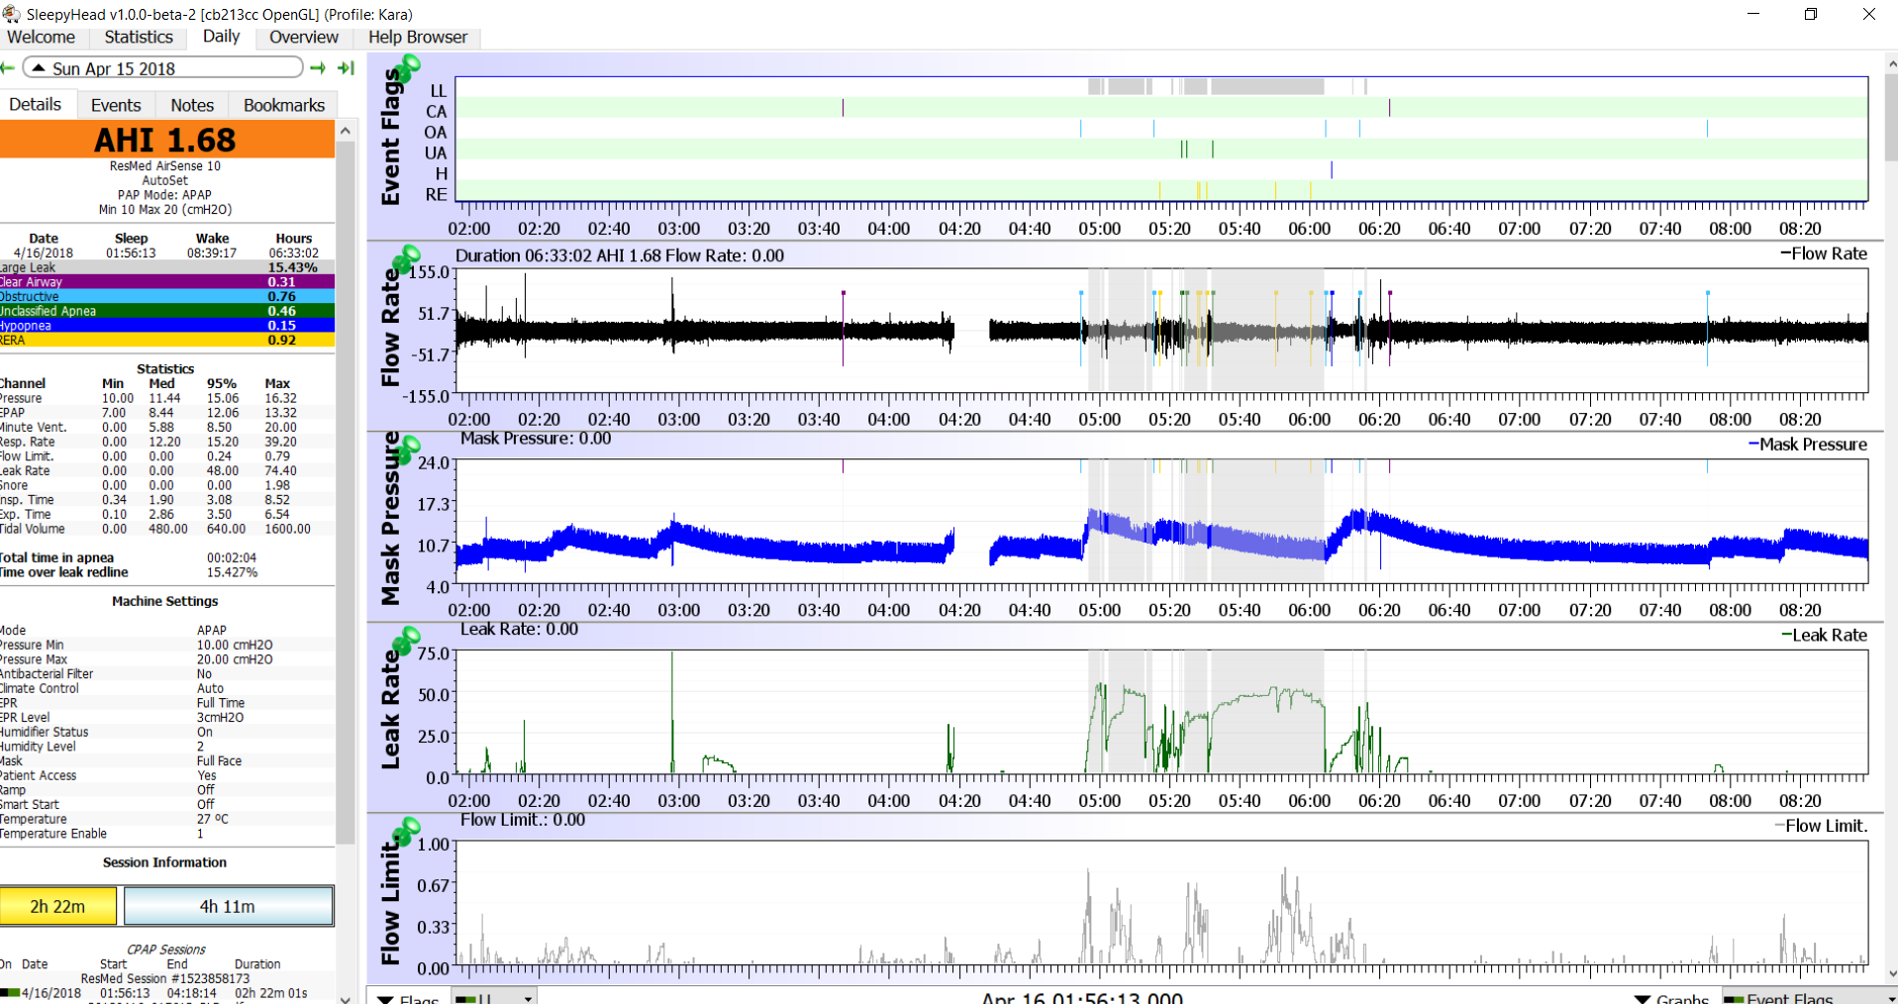Viewport: 1898px width, 1004px height.
Task: Click the EPR Level 3cmH2O setting
Action: 166,717
